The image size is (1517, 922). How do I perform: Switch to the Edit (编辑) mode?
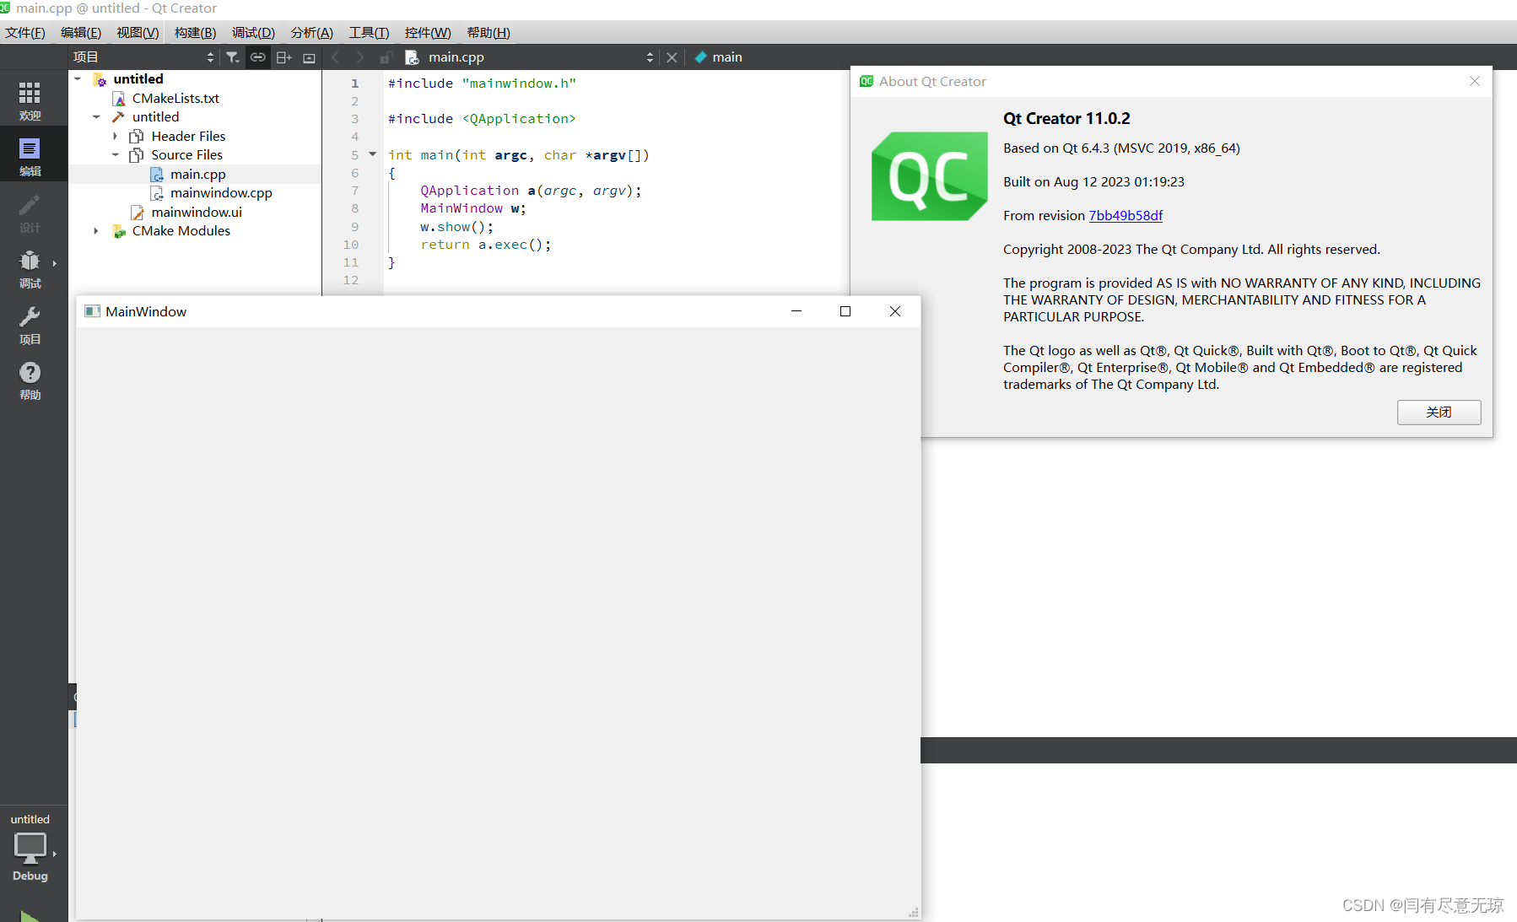coord(30,156)
